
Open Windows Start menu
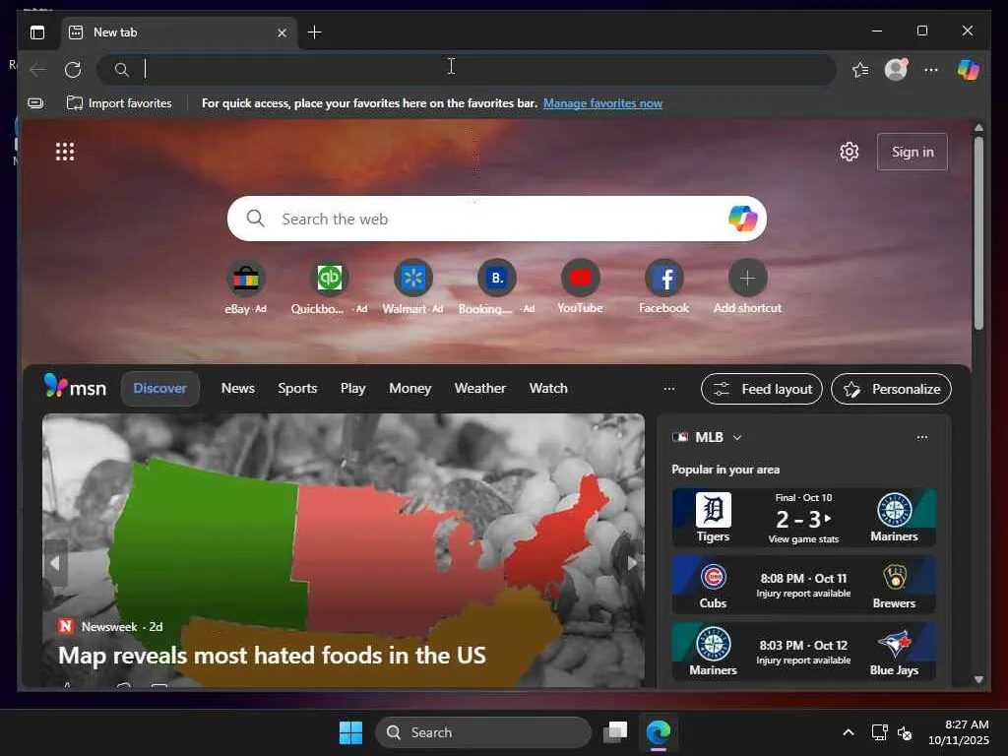coord(350,732)
